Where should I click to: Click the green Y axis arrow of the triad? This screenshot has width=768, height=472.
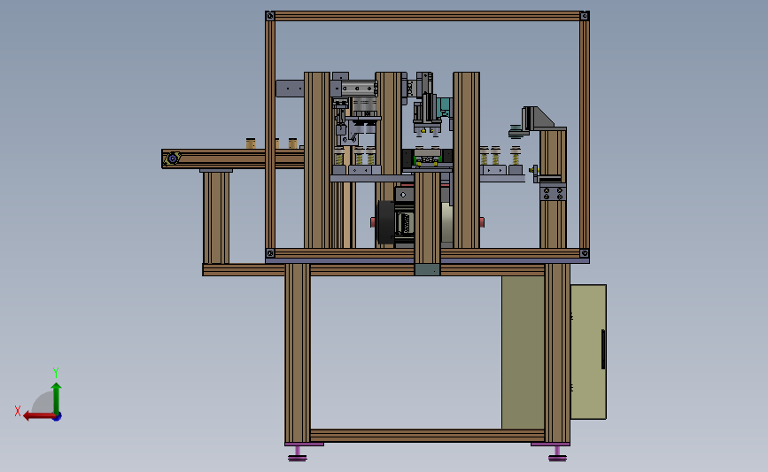57,398
